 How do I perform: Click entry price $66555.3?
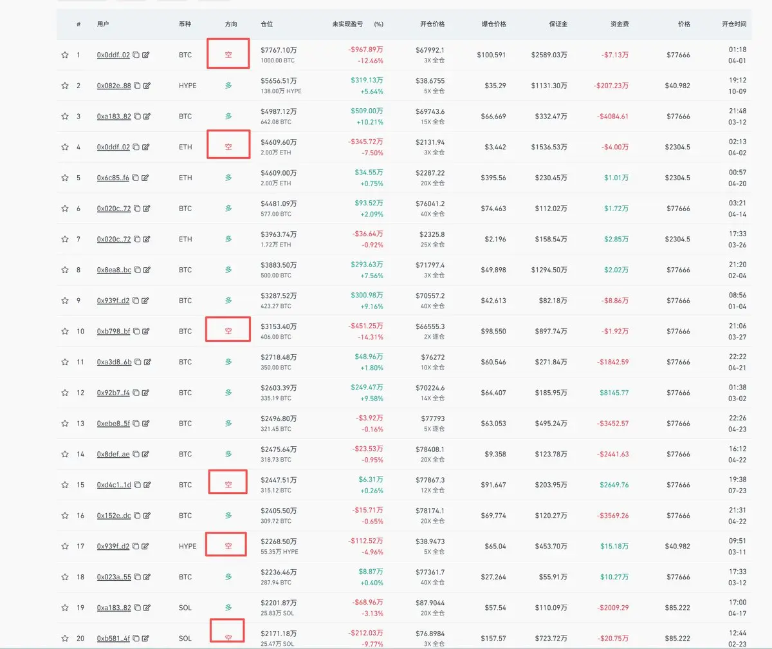tap(429, 326)
